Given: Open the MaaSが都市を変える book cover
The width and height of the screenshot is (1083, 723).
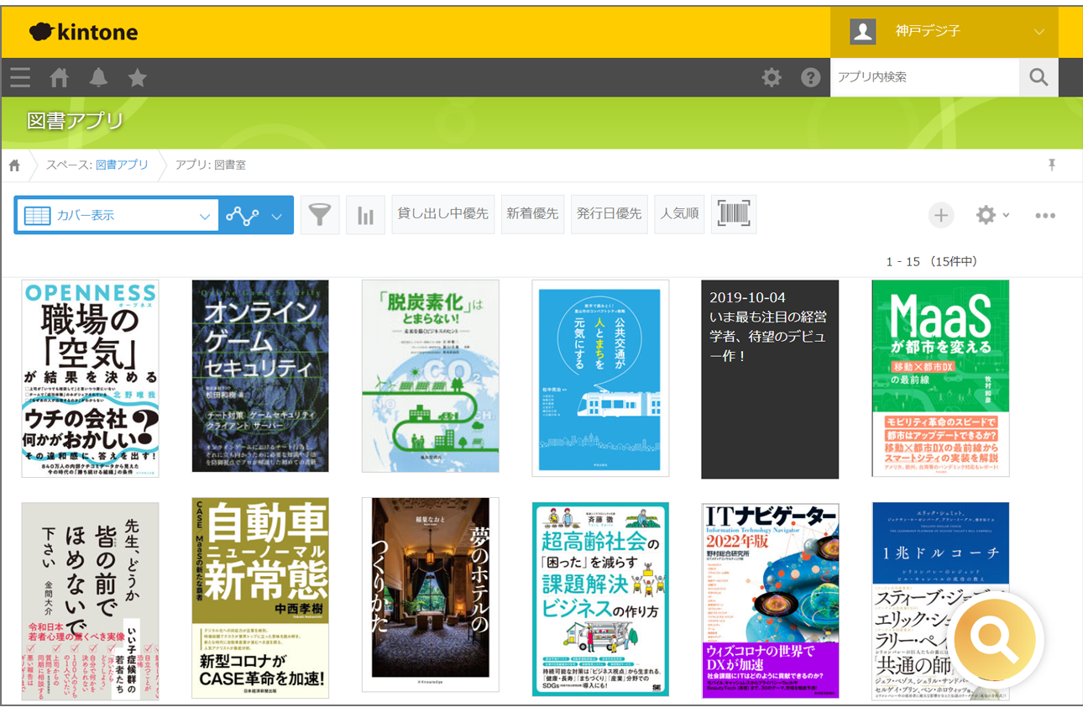Looking at the screenshot, I should tap(940, 379).
